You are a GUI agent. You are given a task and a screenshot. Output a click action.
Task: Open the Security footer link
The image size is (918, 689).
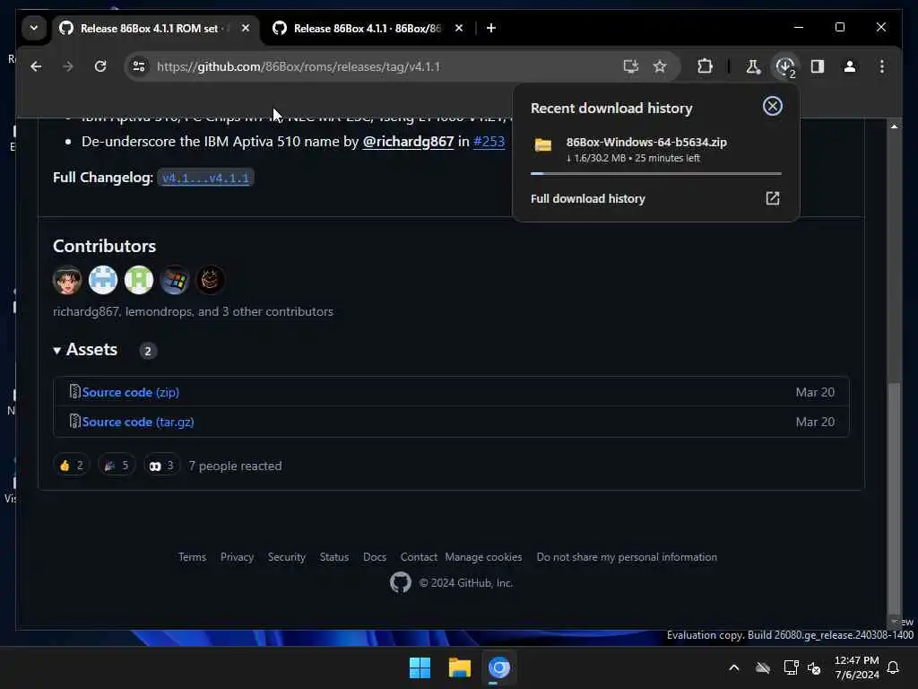point(286,556)
